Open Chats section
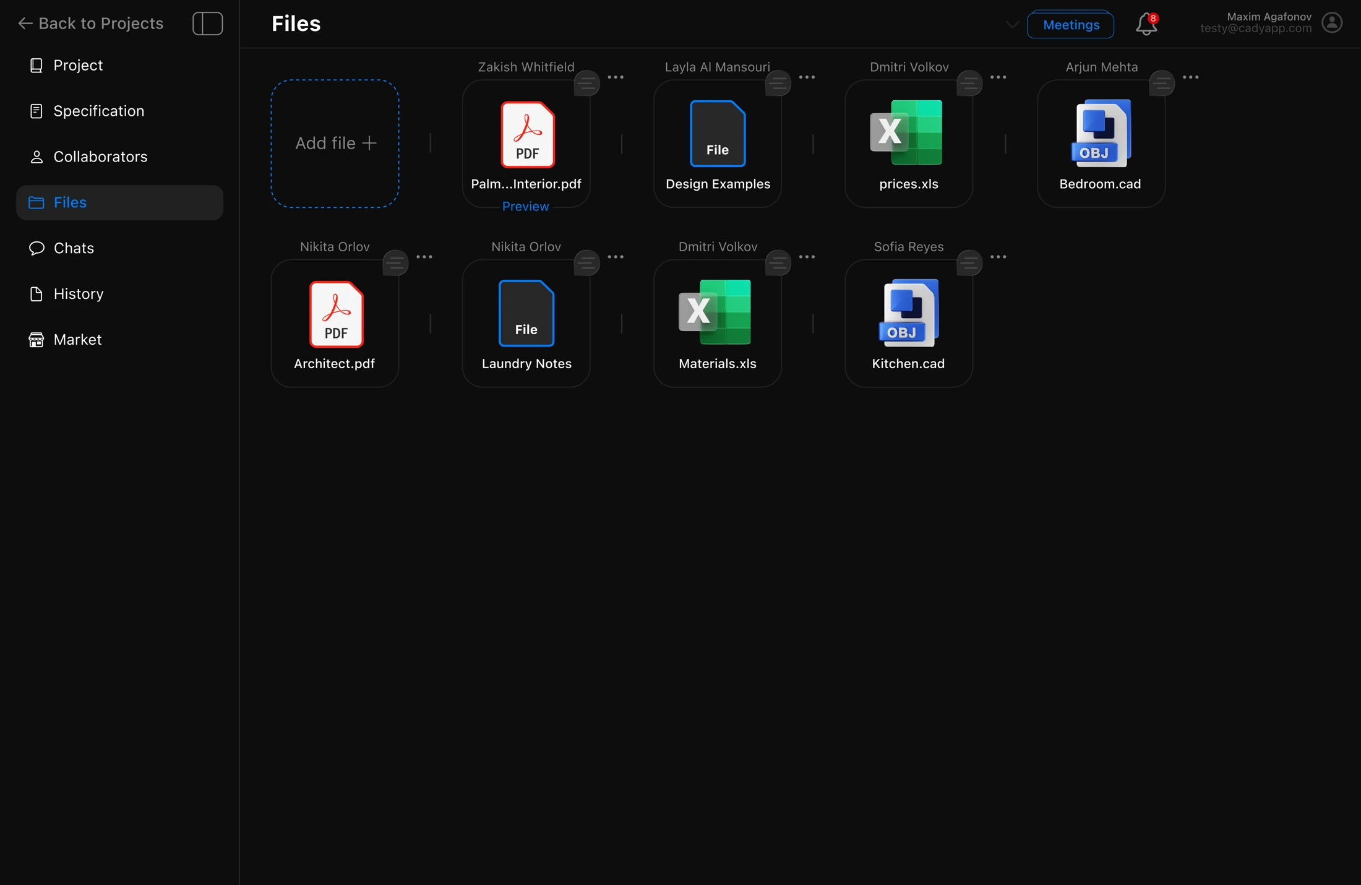 (119, 248)
